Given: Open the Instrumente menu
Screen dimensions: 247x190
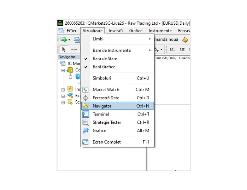Looking at the screenshot, I should (160, 31).
